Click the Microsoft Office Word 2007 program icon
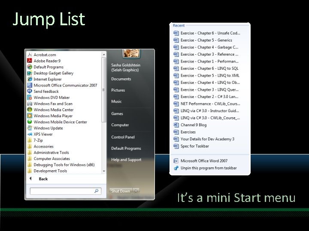The width and height of the screenshot is (309, 231). pos(176,161)
